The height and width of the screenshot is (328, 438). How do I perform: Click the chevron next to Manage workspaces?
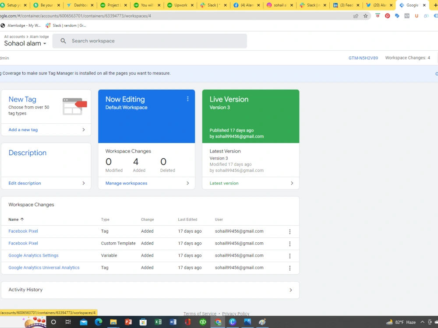tap(188, 183)
